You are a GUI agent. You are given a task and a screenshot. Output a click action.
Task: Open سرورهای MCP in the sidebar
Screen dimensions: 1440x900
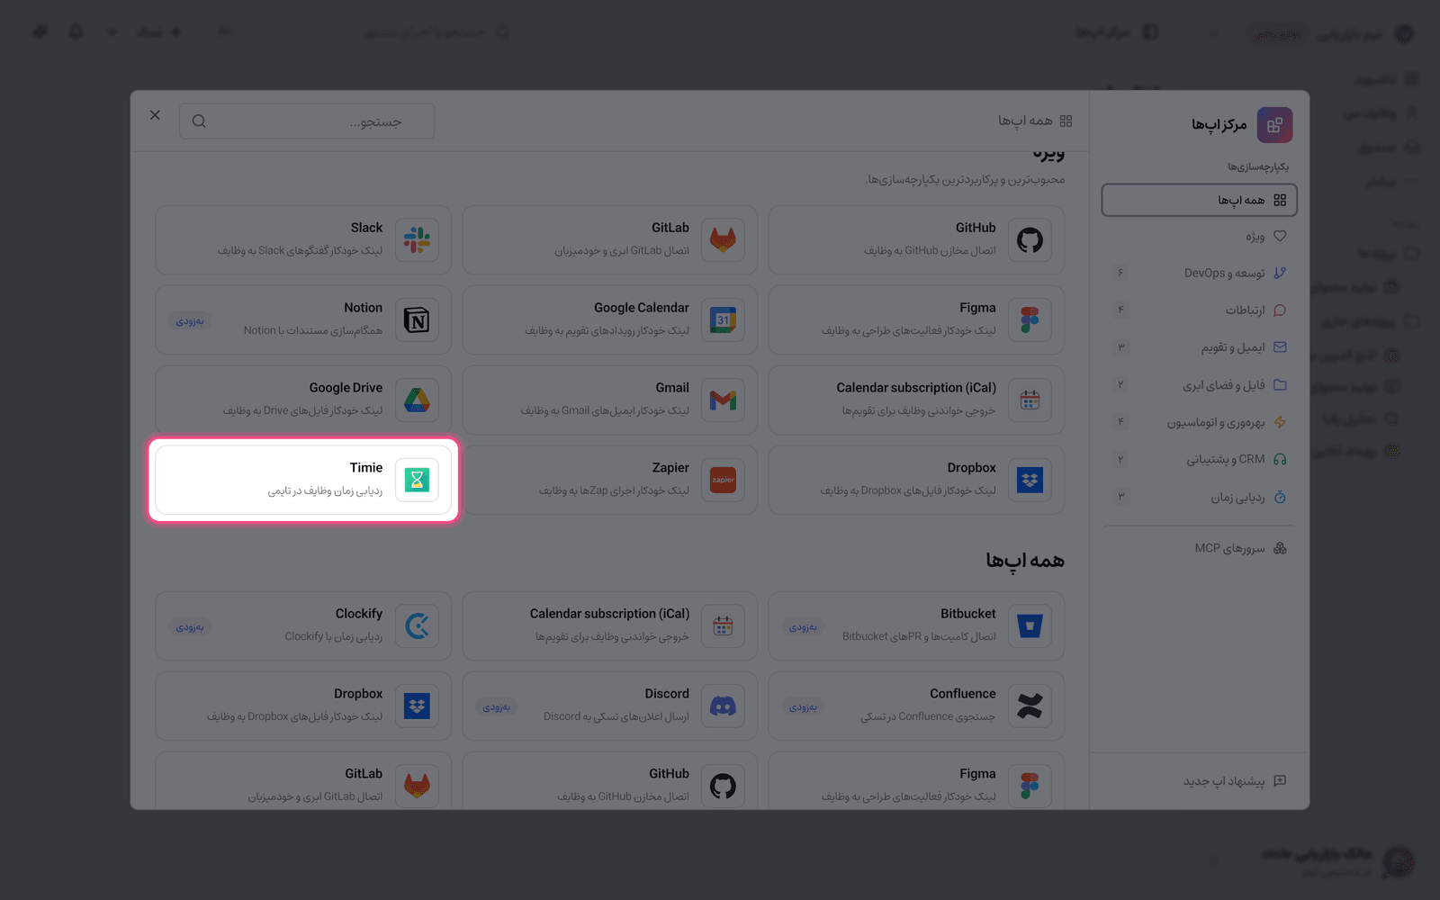(x=1199, y=548)
